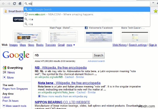
Task: Open Similar link for wiki/NB result
Action: pos(80,77)
